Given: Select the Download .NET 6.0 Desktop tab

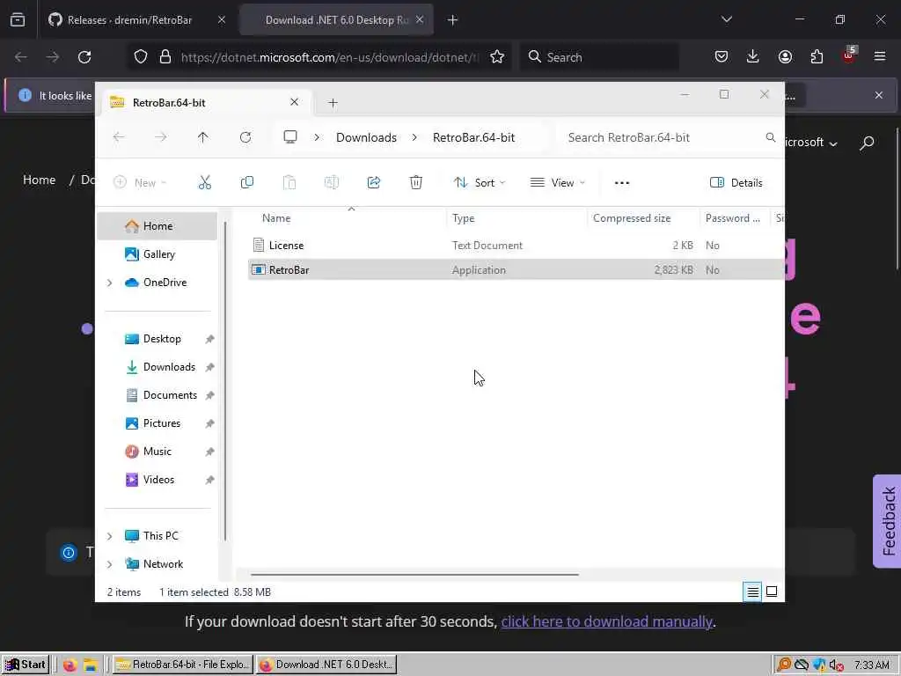Looking at the screenshot, I should coord(336,20).
